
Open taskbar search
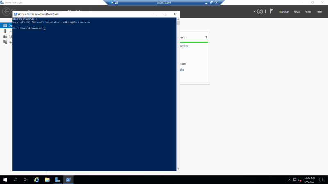coord(15,180)
